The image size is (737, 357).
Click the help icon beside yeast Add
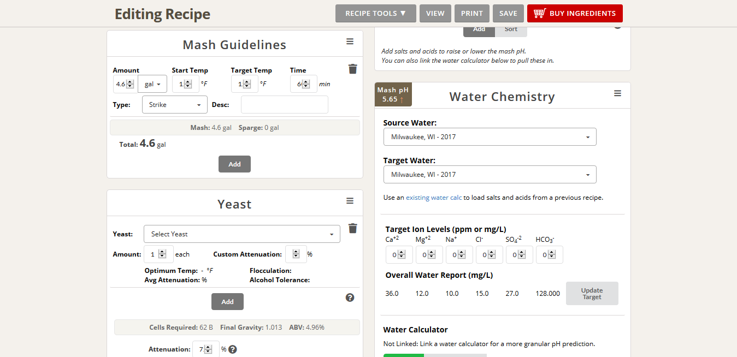pyautogui.click(x=350, y=297)
